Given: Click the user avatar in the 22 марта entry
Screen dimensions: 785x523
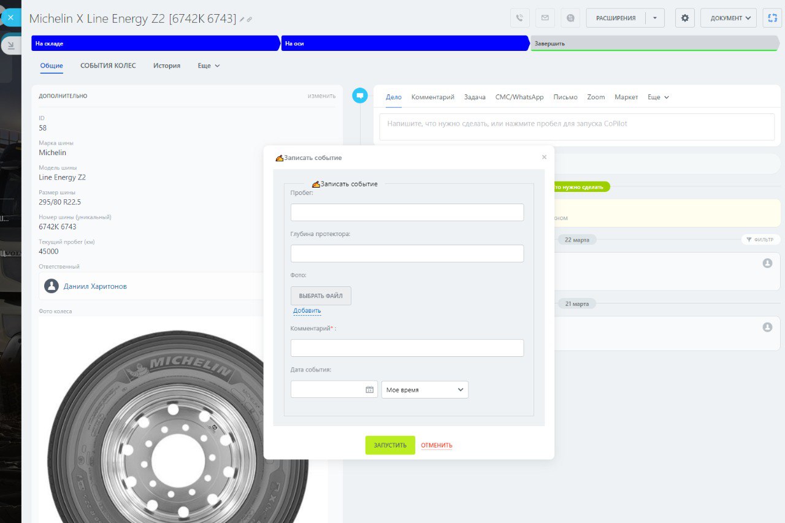Looking at the screenshot, I should click(767, 263).
